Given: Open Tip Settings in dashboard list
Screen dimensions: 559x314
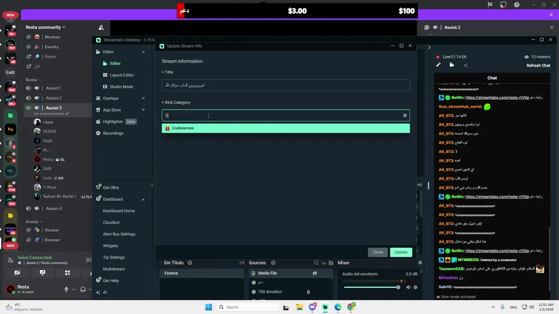Looking at the screenshot, I should [x=114, y=257].
